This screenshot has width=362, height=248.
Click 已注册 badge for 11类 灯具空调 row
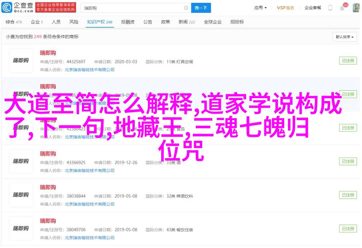[x=348, y=61]
